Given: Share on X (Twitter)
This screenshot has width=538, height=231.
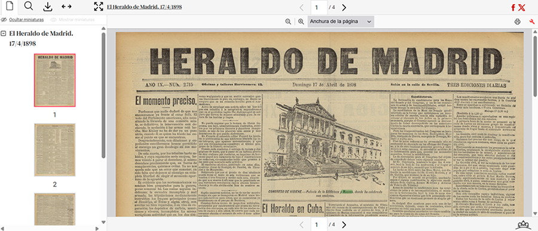Looking at the screenshot, I should tap(522, 8).
